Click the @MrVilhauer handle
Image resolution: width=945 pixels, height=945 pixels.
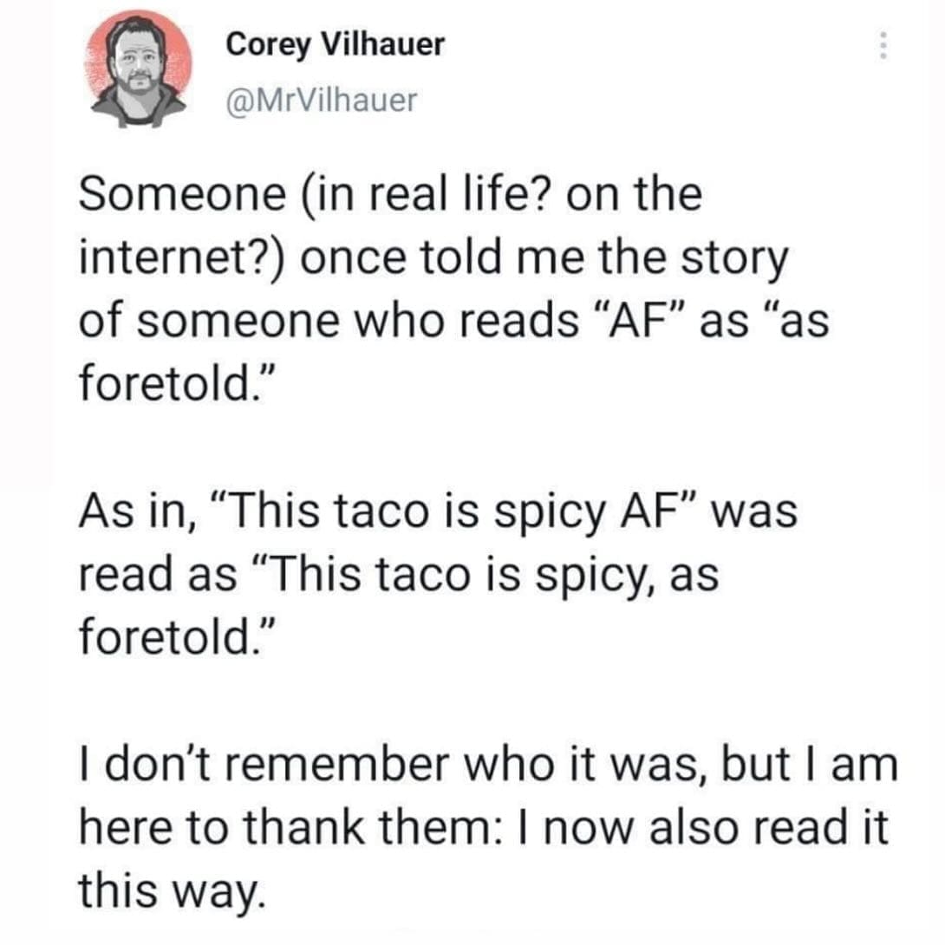coord(321,101)
